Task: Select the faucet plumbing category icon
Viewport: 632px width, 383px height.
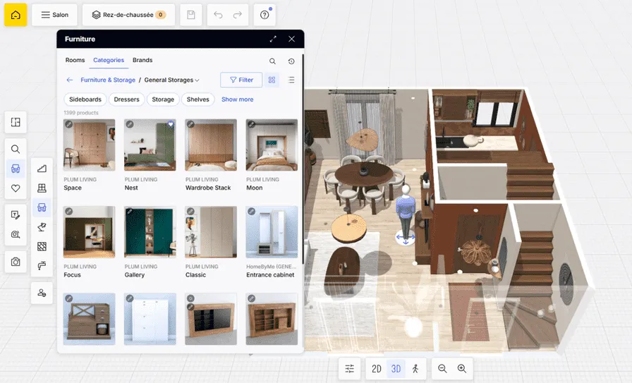Action: [x=42, y=266]
